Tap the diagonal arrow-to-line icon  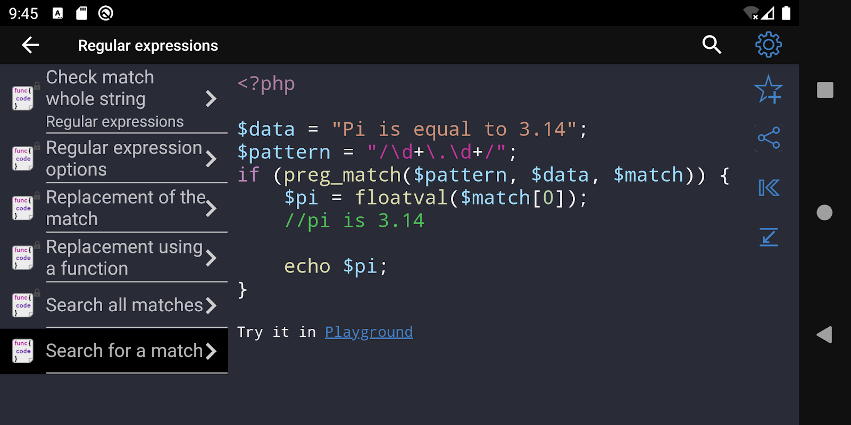click(769, 237)
